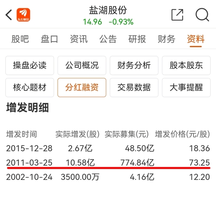Tap the 盐湖股份 stock title

pos(108,10)
